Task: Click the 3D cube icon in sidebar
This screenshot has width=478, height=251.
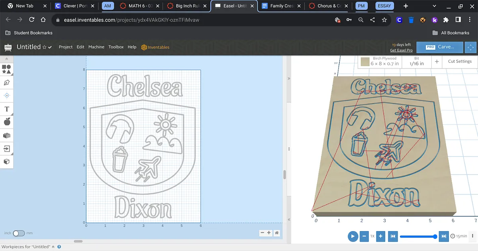Action: (x=6, y=161)
